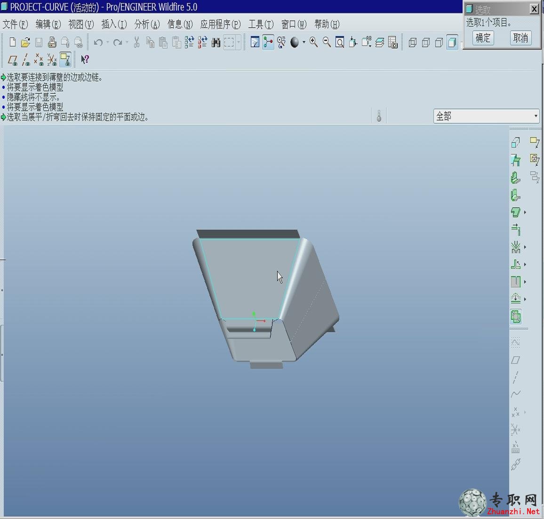Select the Extend wall tool
The height and width of the screenshot is (519, 544).
(516, 229)
